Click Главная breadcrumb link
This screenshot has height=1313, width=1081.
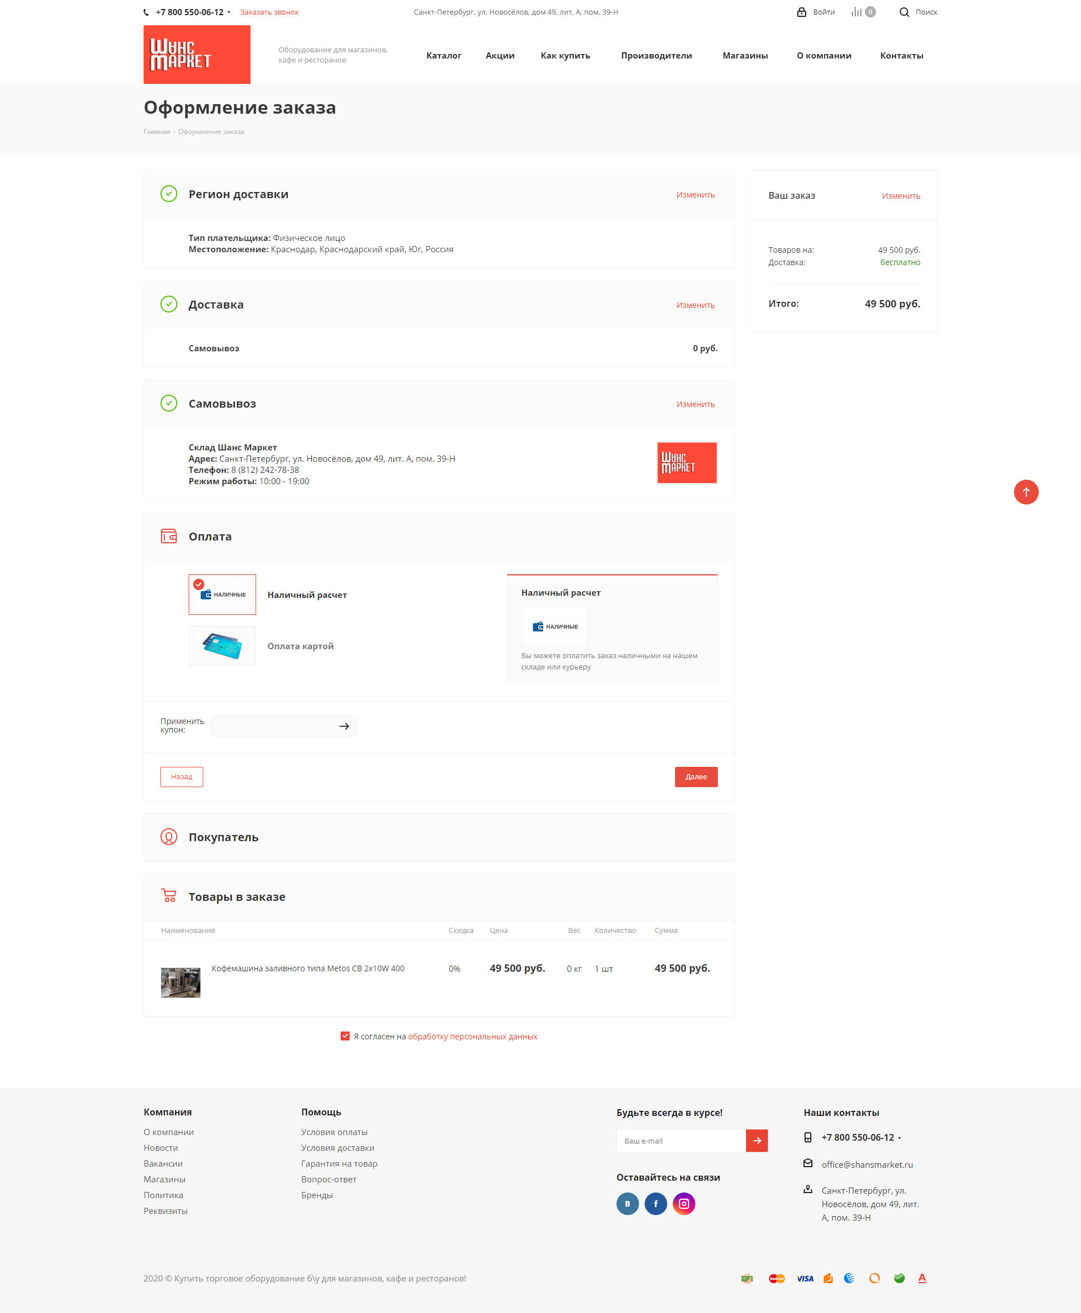click(x=157, y=131)
